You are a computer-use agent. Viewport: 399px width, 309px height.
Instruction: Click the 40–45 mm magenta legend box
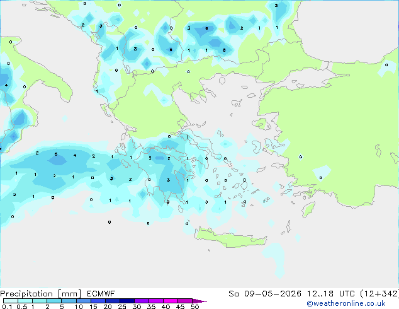171,301
